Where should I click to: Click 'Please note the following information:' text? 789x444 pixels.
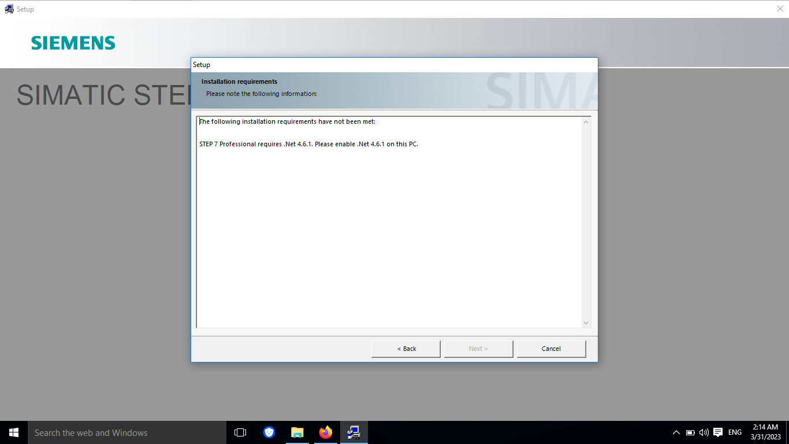(x=262, y=94)
